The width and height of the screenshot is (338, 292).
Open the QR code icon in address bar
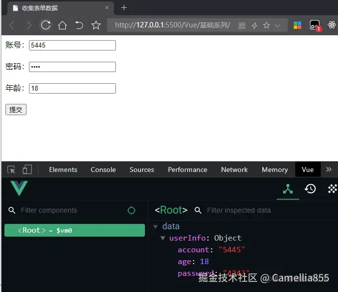click(x=242, y=25)
